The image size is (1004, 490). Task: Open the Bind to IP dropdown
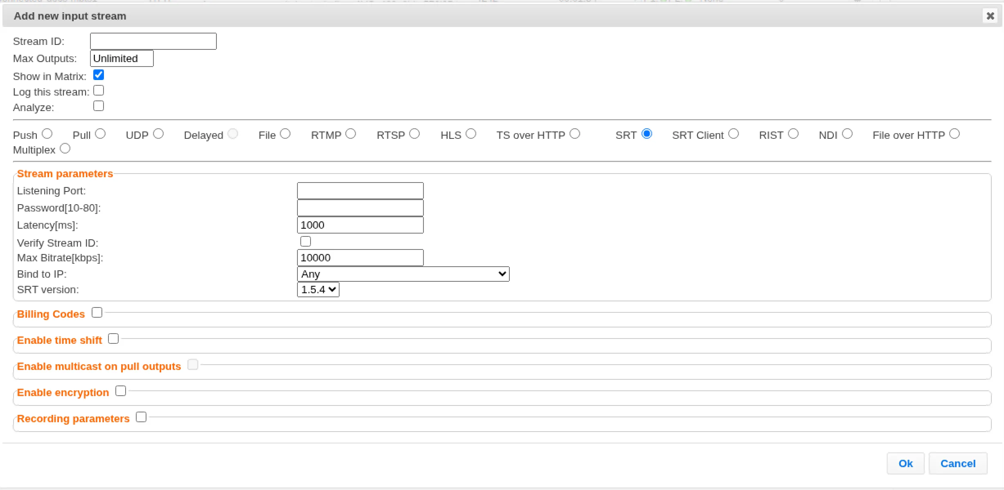click(x=403, y=274)
